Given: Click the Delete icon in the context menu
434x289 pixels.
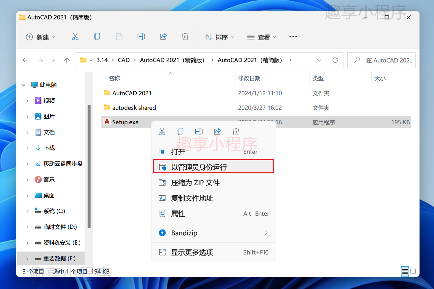Looking at the screenshot, I should (x=236, y=132).
